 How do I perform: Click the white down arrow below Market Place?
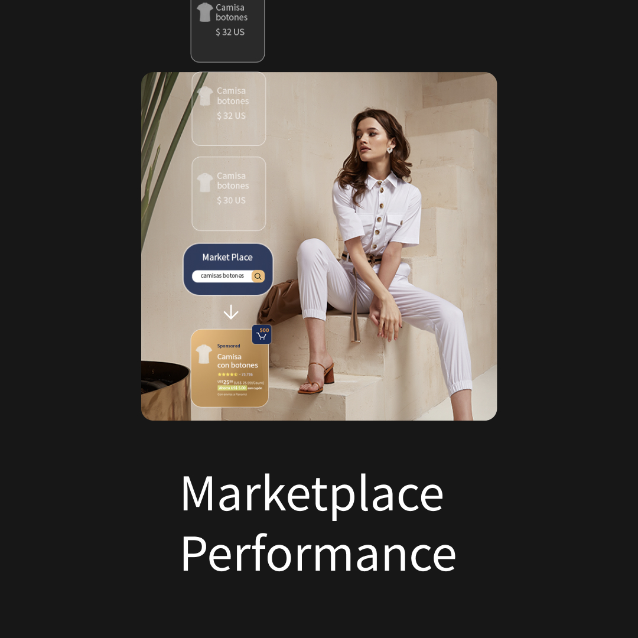(231, 312)
